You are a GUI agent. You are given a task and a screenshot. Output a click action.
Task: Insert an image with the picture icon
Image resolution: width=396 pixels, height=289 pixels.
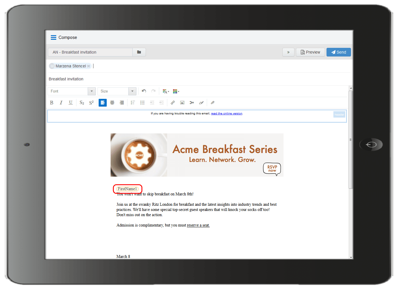pos(182,103)
